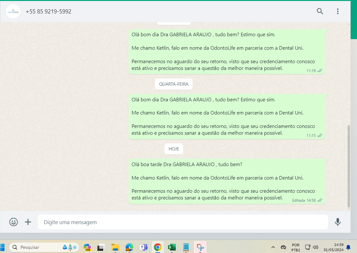Search within this chat

click(320, 11)
